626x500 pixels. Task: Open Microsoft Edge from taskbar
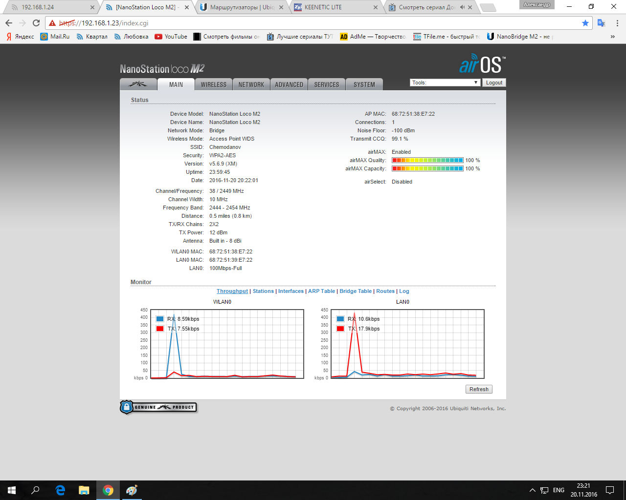coord(60,490)
